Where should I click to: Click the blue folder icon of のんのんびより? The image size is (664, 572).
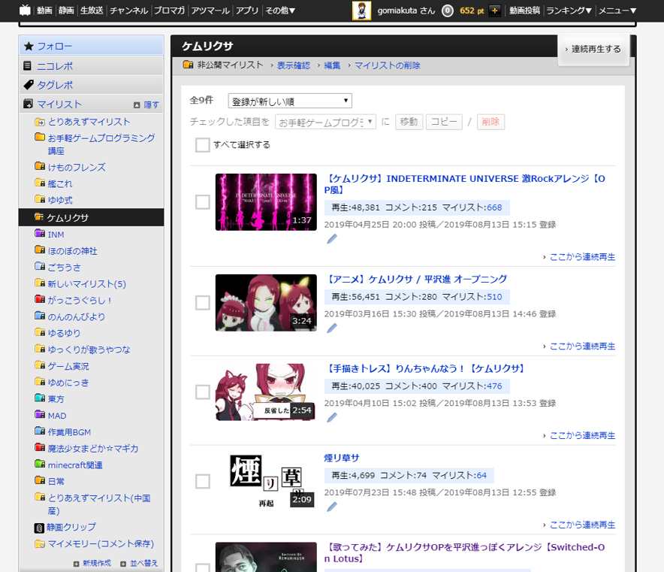click(40, 316)
